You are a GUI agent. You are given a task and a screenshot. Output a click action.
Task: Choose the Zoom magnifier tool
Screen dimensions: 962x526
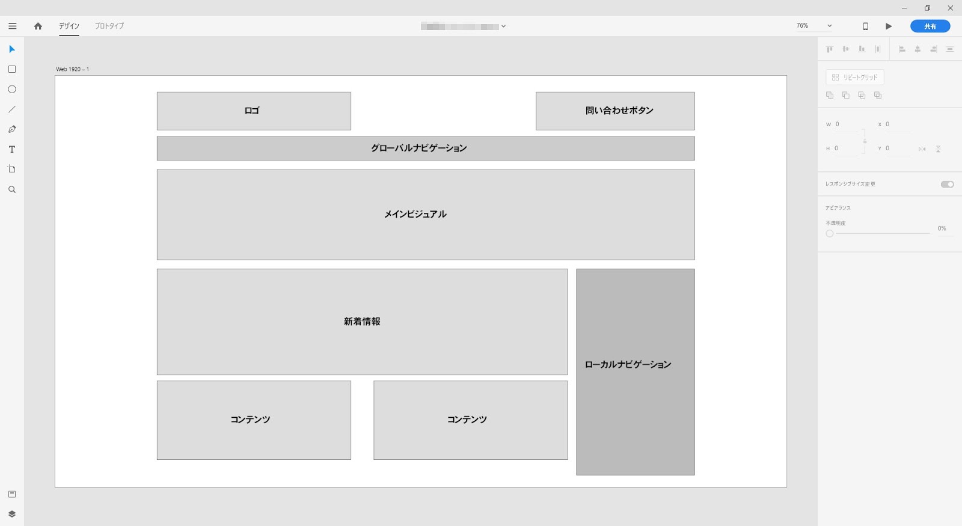point(11,189)
